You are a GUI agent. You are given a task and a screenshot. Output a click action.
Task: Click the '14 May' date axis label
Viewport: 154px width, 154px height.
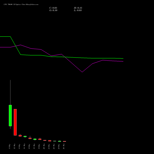[24, 146]
